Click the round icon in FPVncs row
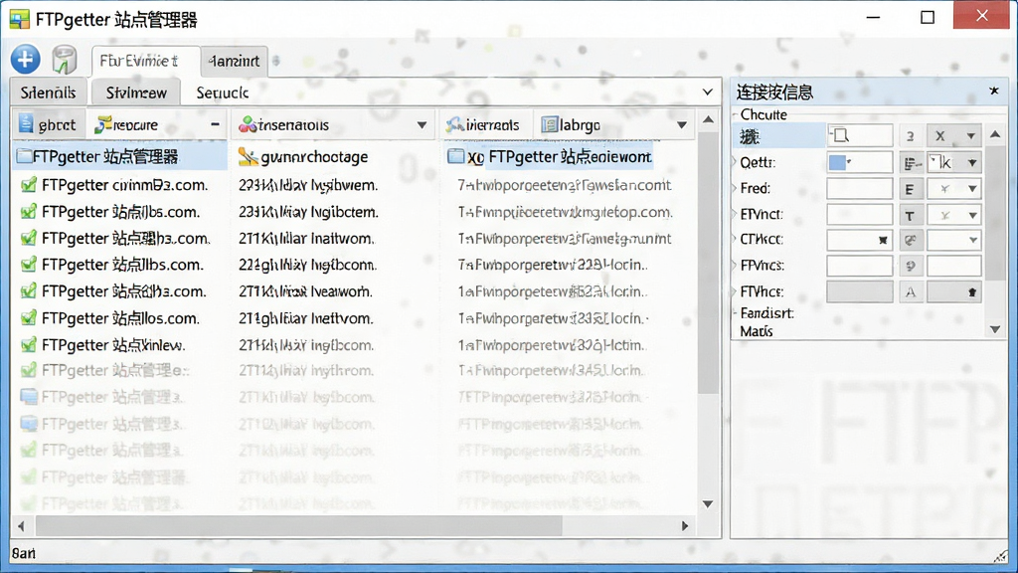 (911, 266)
